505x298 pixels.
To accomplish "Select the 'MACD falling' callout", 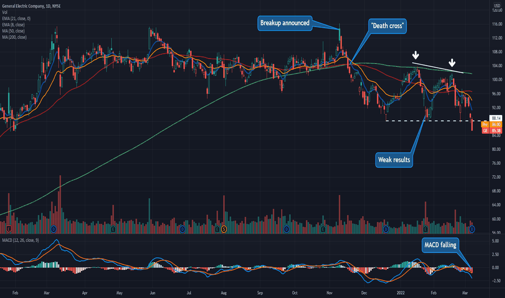I will click(441, 245).
